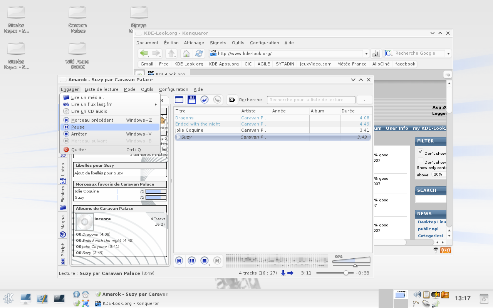Image resolution: width=493 pixels, height=308 pixels.
Task: Toggle repeat playlist arrow icon in status bar
Action: pyautogui.click(x=290, y=273)
